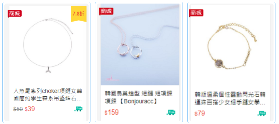Open the bird nest necklace product photo
The width and height of the screenshot is (279, 124).
coord(140,44)
